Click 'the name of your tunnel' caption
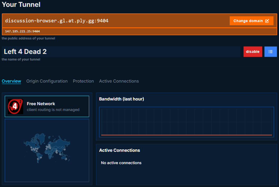Viewport: 279px width, 187px height. [21, 59]
